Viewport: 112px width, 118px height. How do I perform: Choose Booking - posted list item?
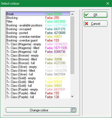pos(38,33)
